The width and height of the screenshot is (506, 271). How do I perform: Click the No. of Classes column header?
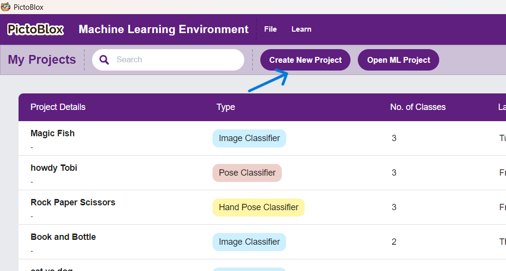point(418,107)
